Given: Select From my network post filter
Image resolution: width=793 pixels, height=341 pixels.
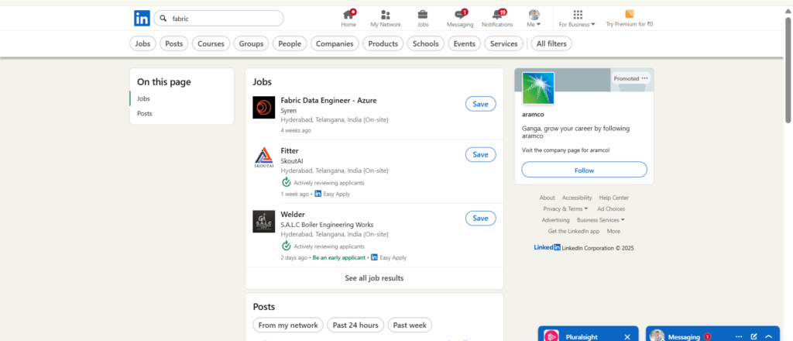Looking at the screenshot, I should click(288, 325).
